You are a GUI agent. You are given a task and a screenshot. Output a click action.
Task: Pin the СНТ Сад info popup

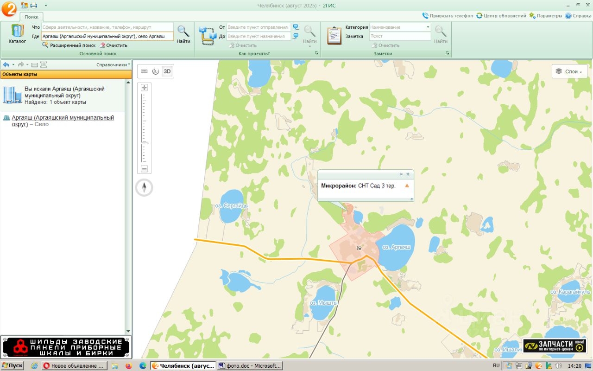pos(400,174)
